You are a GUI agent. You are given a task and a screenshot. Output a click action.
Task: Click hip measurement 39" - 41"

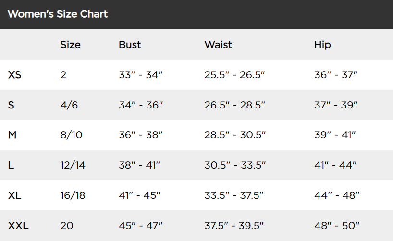click(335, 135)
